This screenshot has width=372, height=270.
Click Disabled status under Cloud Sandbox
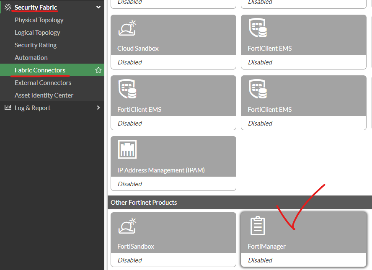(130, 62)
